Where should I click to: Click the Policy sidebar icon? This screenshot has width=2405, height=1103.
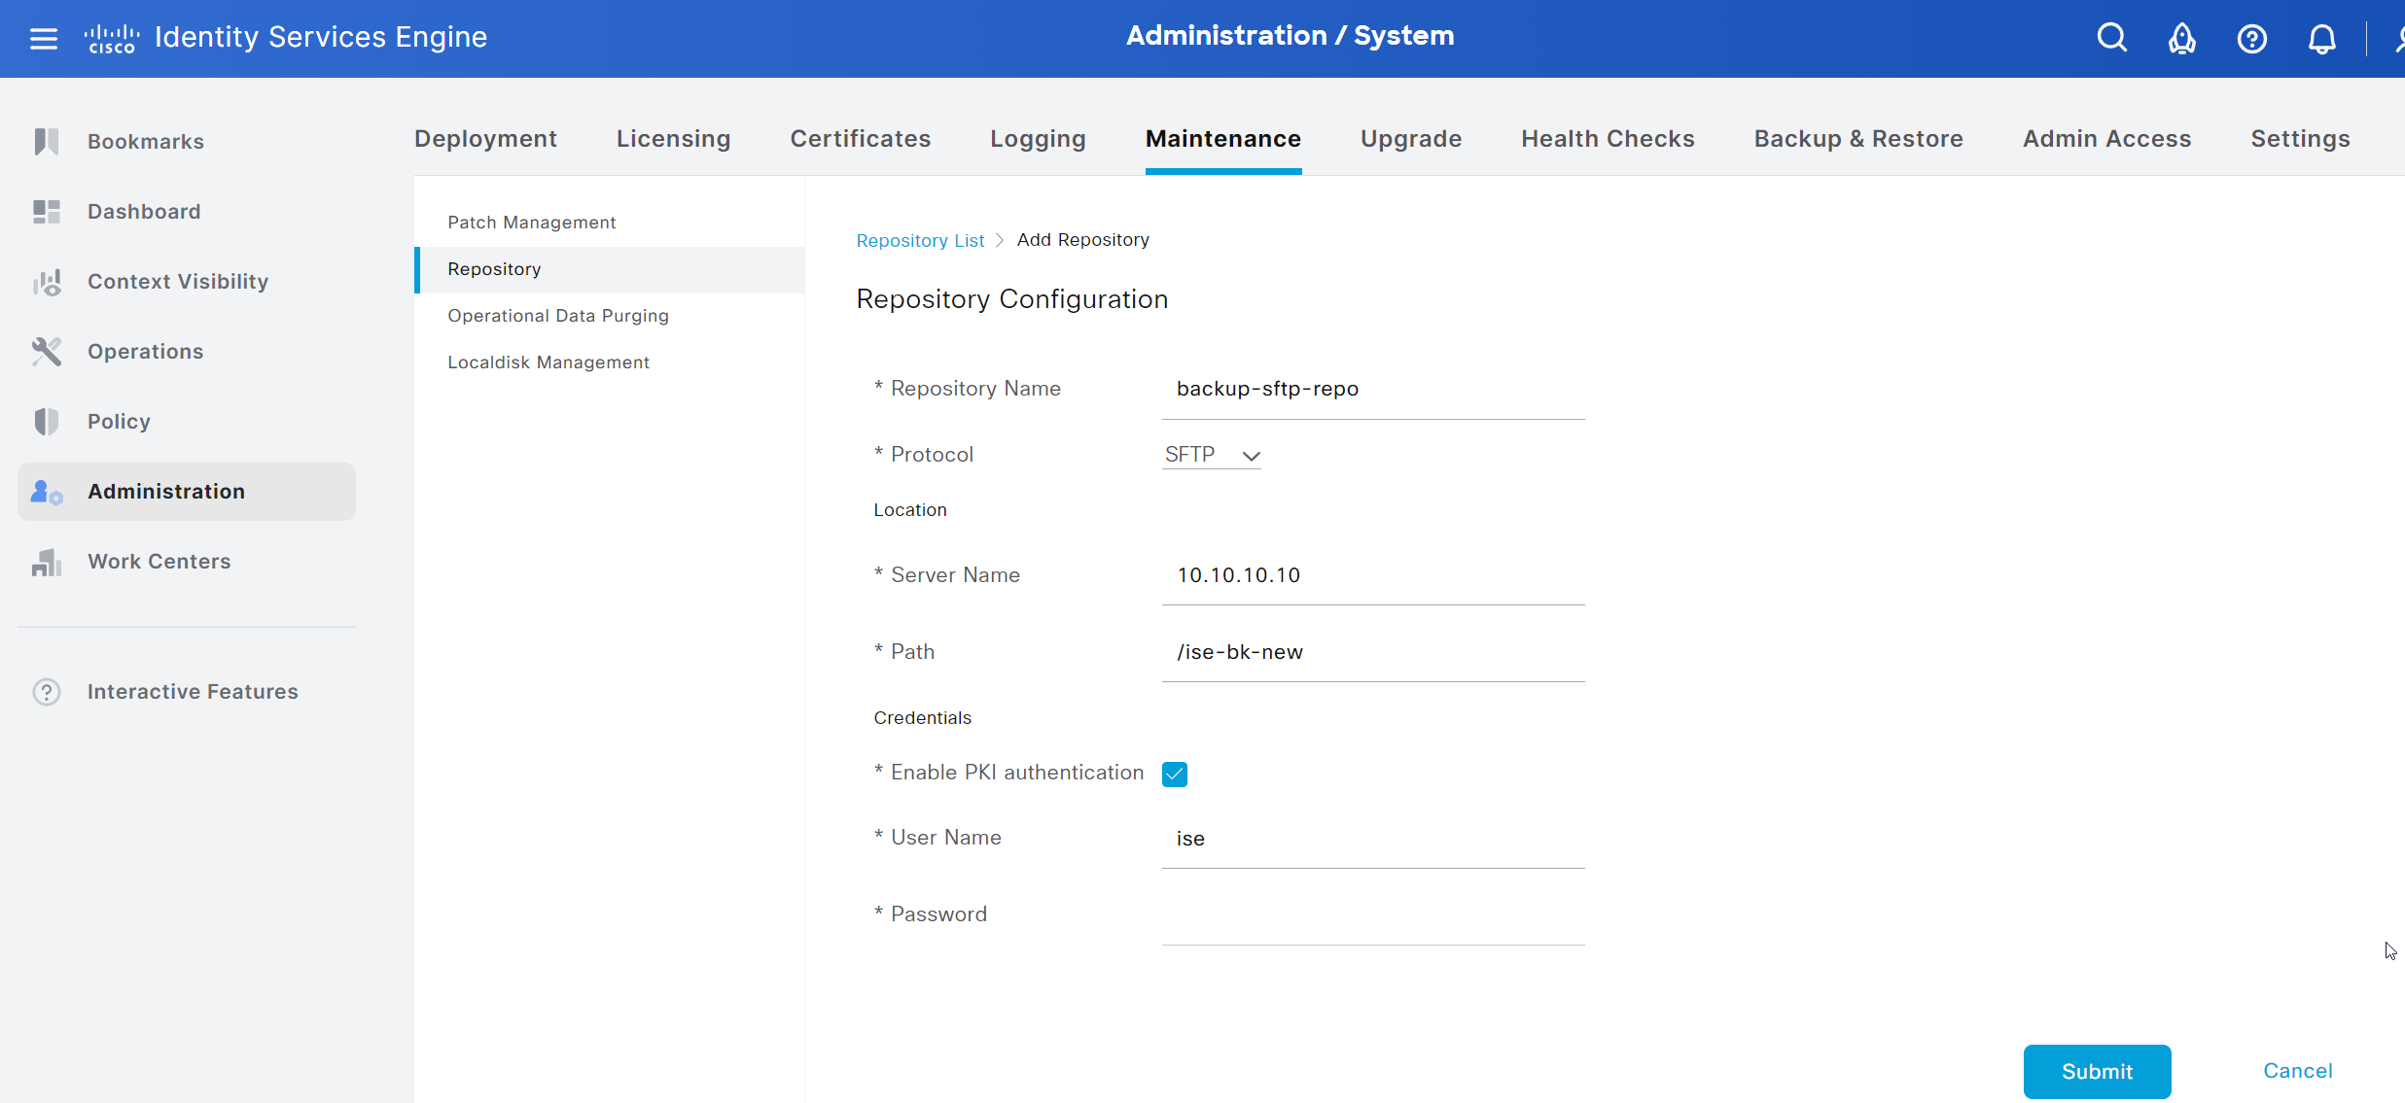pyautogui.click(x=46, y=422)
